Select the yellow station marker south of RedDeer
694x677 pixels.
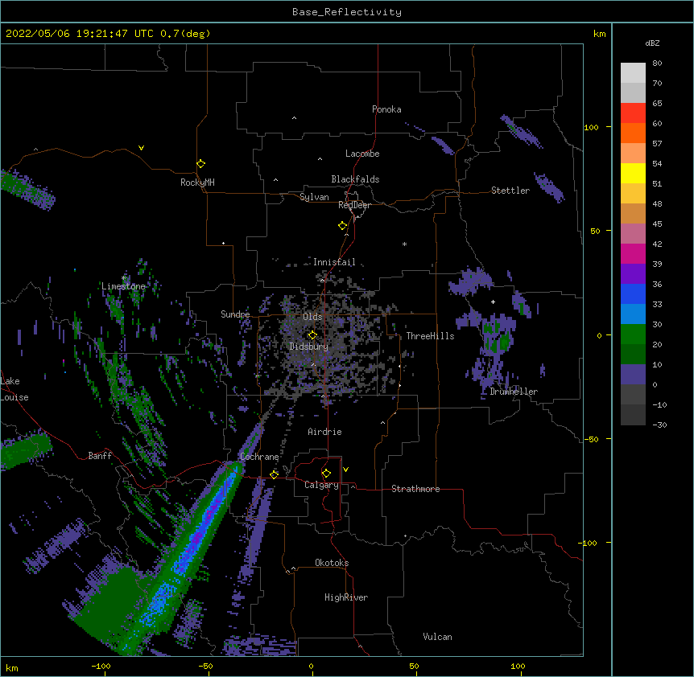343,226
